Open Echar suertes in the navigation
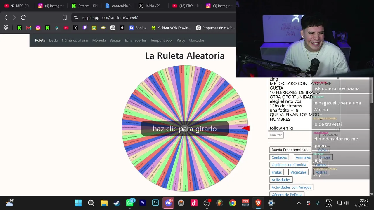Screen dimensions: 374x210 [x=136, y=40]
